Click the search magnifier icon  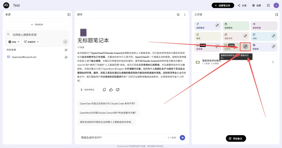(x=8, y=34)
